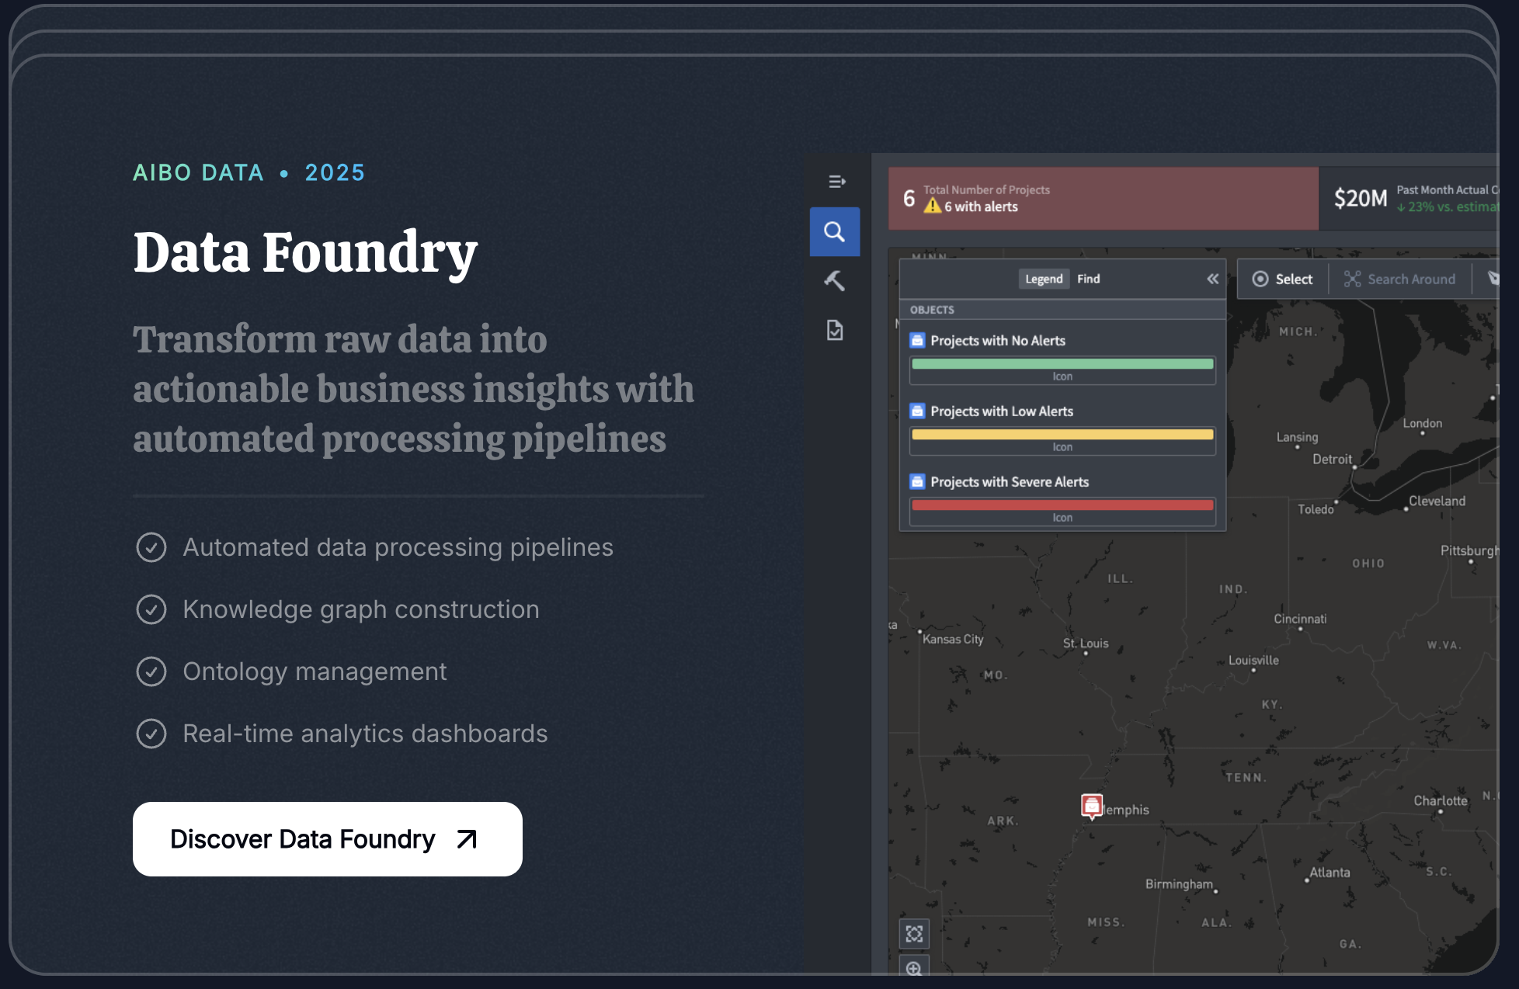Click the Projects with No Alerts icon

917,341
